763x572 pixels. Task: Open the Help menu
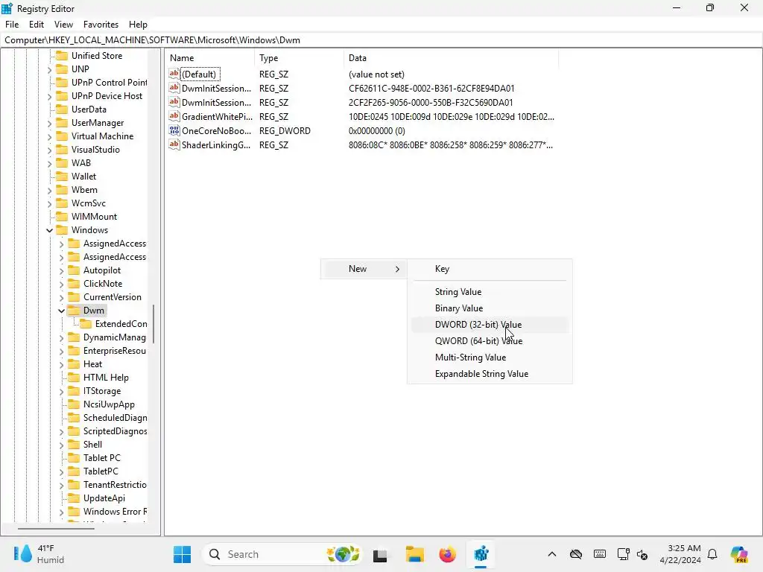(x=138, y=25)
